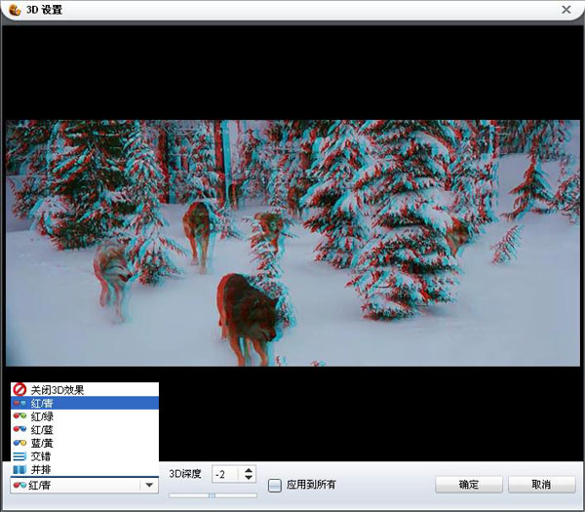This screenshot has height=512, width=585.
Task: Confirm with the 确定 button
Action: coord(469,485)
